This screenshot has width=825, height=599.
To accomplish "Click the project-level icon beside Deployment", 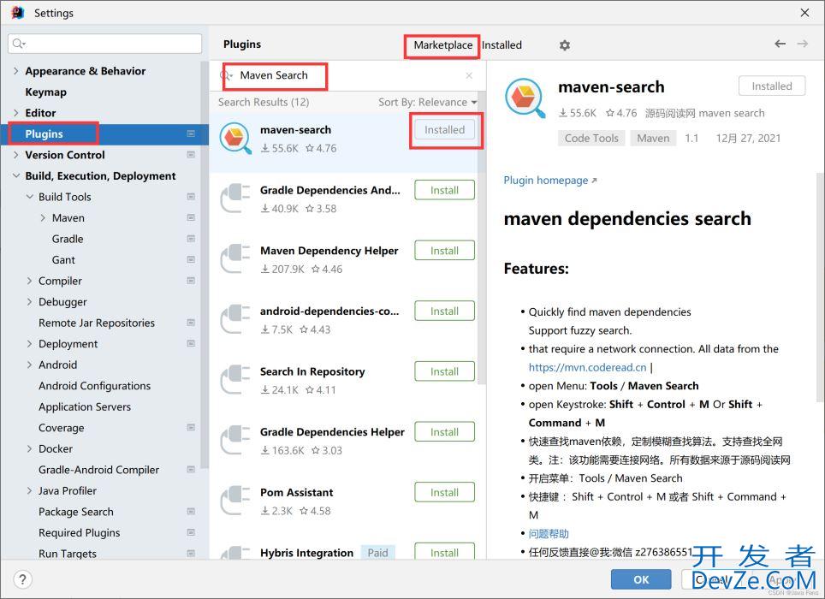I will [x=191, y=343].
